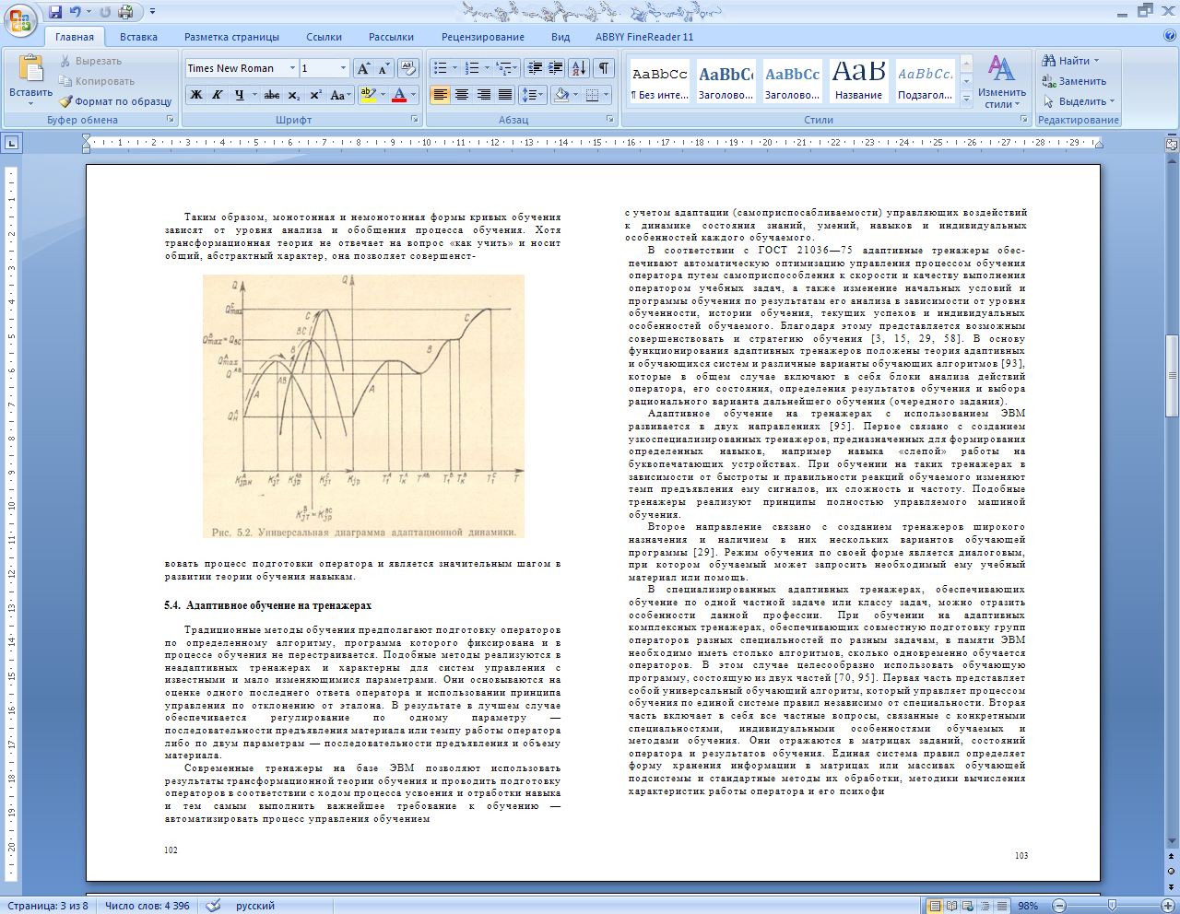The height and width of the screenshot is (914, 1180).
Task: Open Ссылки ribbon tab
Action: pyautogui.click(x=324, y=37)
